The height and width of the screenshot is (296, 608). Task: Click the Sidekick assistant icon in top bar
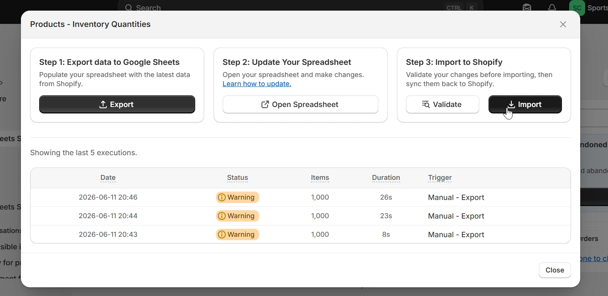(527, 7)
